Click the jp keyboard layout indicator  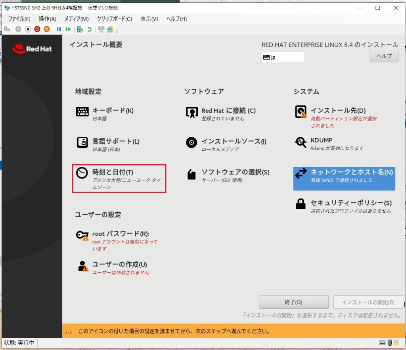283,57
